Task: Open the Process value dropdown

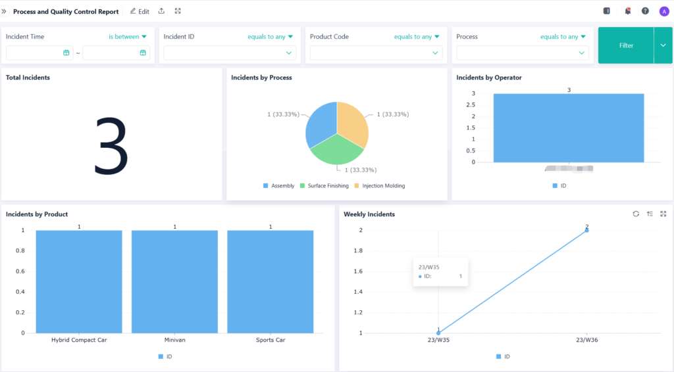Action: 523,53
